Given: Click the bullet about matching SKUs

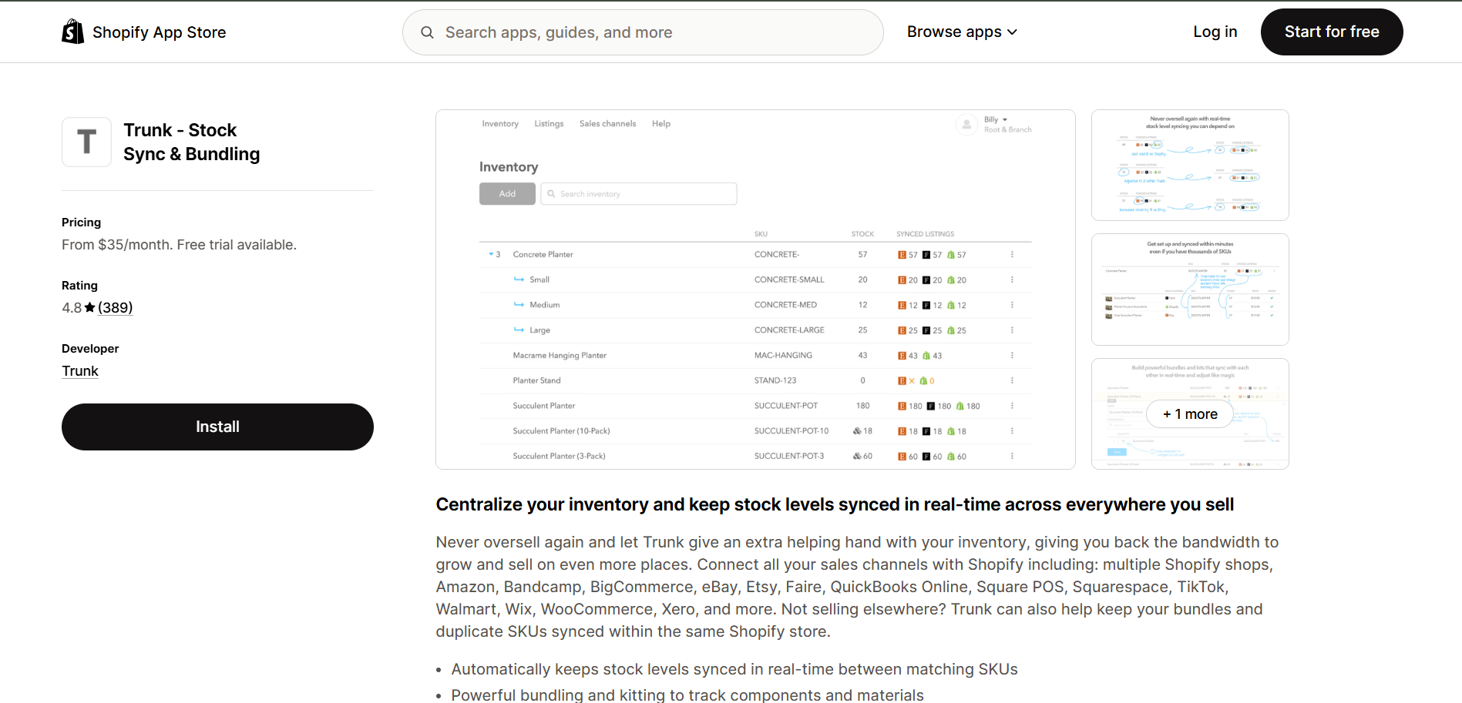Looking at the screenshot, I should click(734, 669).
